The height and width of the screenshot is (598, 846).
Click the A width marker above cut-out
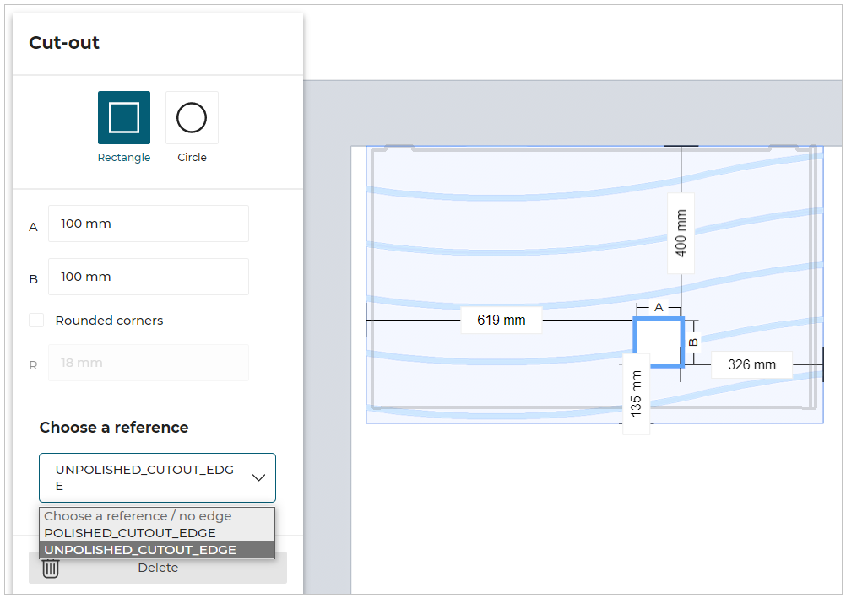coord(659,307)
